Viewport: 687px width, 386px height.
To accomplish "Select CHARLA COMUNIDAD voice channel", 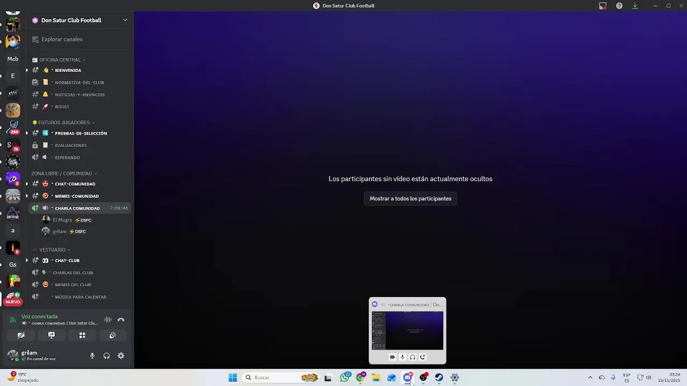I will click(81, 208).
